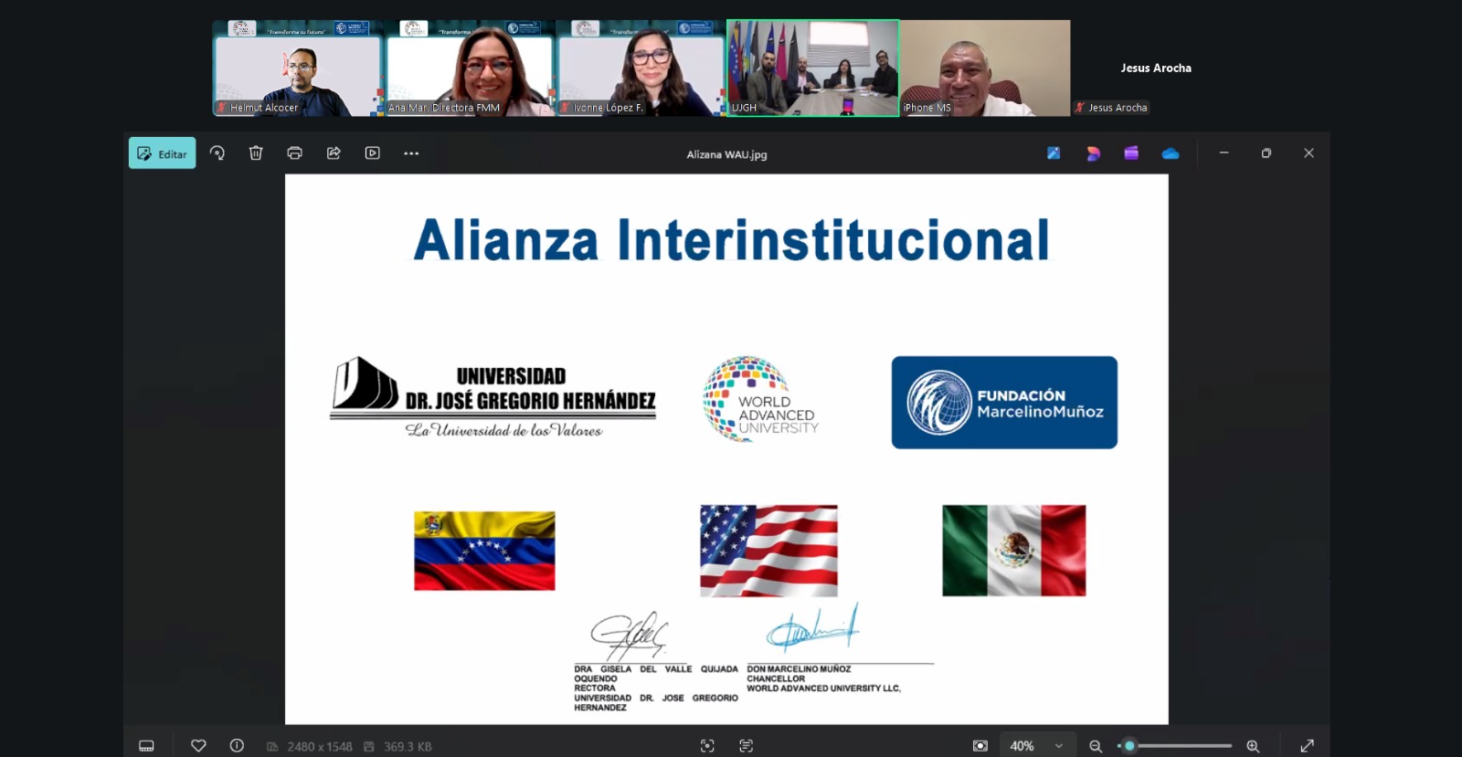Print the image with the printer icon
This screenshot has height=757, width=1462.
[x=294, y=153]
